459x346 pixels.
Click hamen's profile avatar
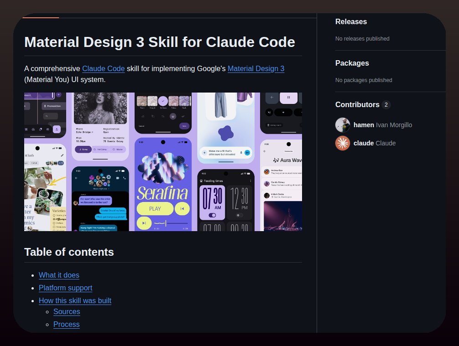343,125
